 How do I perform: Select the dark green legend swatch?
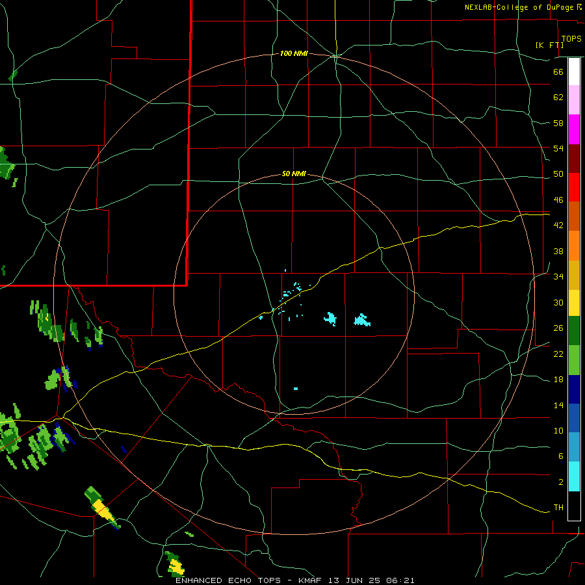(x=574, y=331)
